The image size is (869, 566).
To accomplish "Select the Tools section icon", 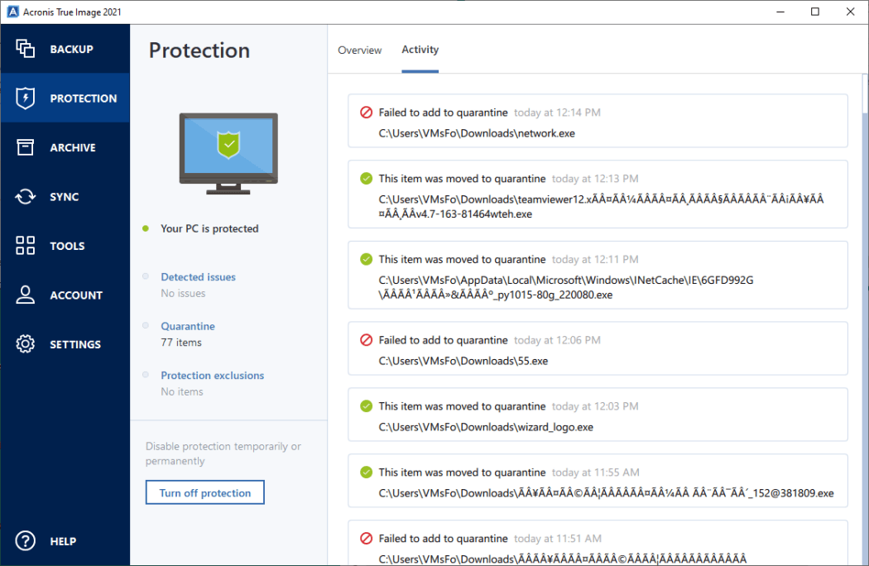I will tap(25, 246).
